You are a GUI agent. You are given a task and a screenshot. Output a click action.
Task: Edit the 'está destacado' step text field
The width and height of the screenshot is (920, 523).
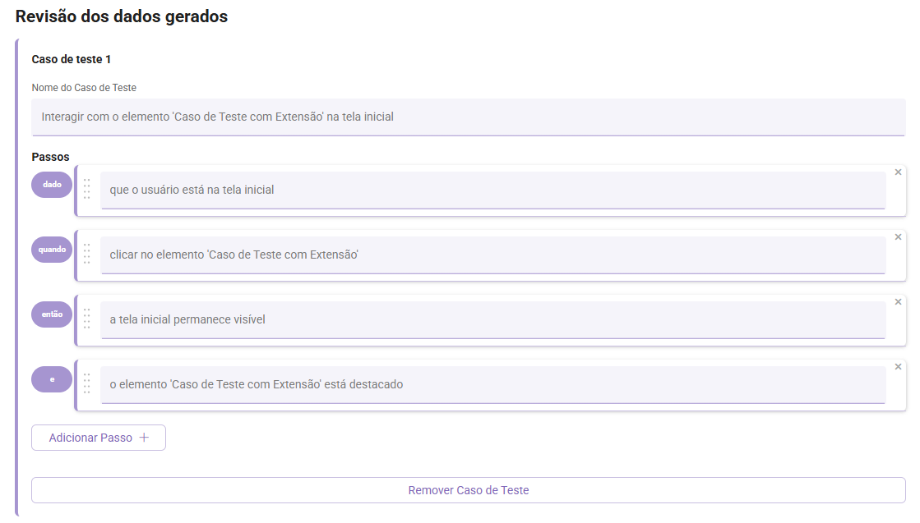coord(492,384)
